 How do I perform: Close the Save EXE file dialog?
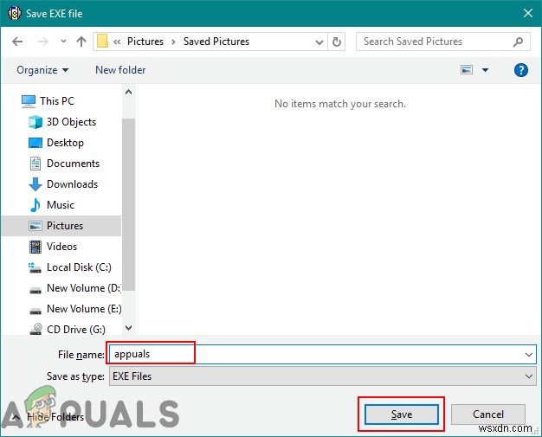528,14
